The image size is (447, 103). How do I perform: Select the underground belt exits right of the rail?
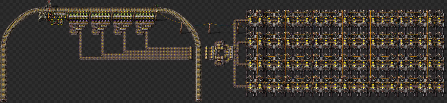click(206, 53)
